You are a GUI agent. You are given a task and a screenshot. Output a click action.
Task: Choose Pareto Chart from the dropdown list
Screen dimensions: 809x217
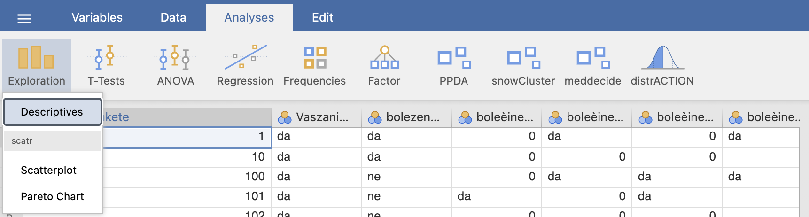52,196
